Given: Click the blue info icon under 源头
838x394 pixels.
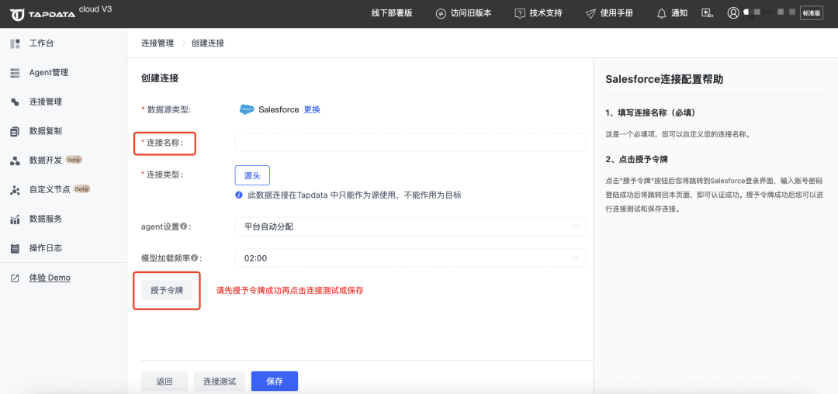Looking at the screenshot, I should coord(239,195).
